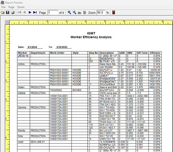Click diff time value -3482.398
This screenshot has height=152, width=173.
pyautogui.click(x=142, y=96)
